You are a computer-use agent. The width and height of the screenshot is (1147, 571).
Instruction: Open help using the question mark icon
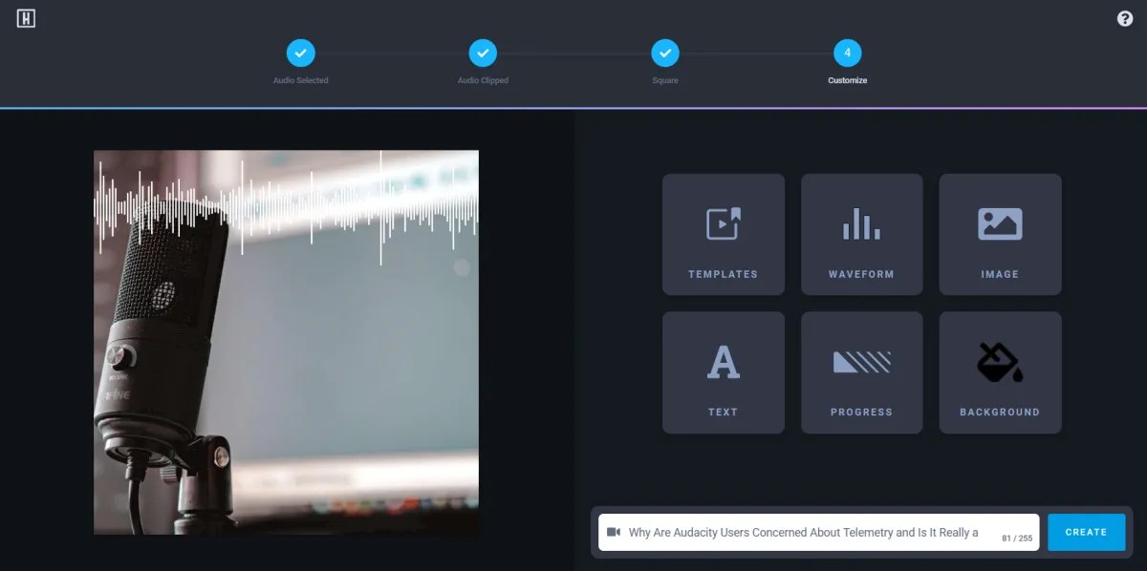1125,17
